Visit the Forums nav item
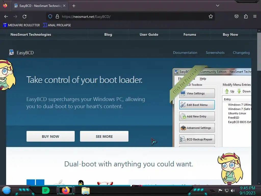 click(x=190, y=34)
